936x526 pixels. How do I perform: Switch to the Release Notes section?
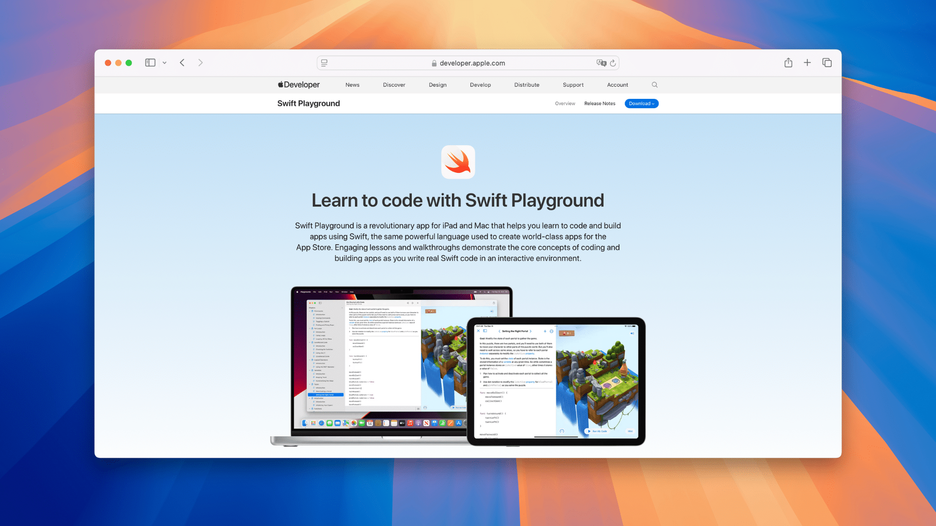coord(600,103)
